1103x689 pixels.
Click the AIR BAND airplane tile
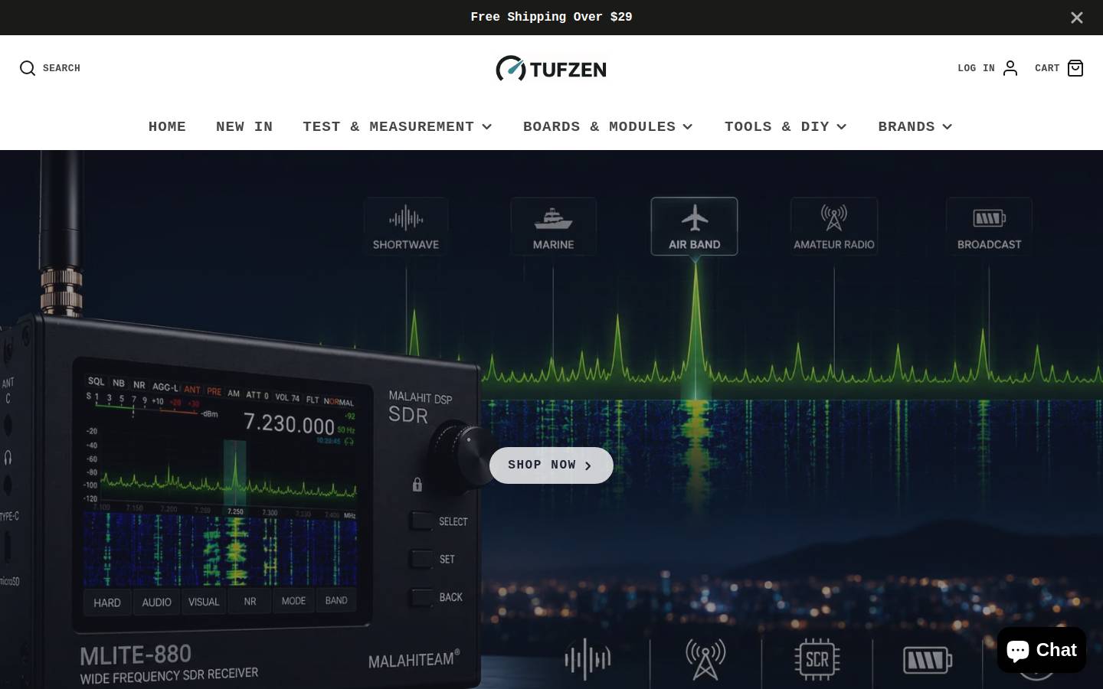(695, 227)
